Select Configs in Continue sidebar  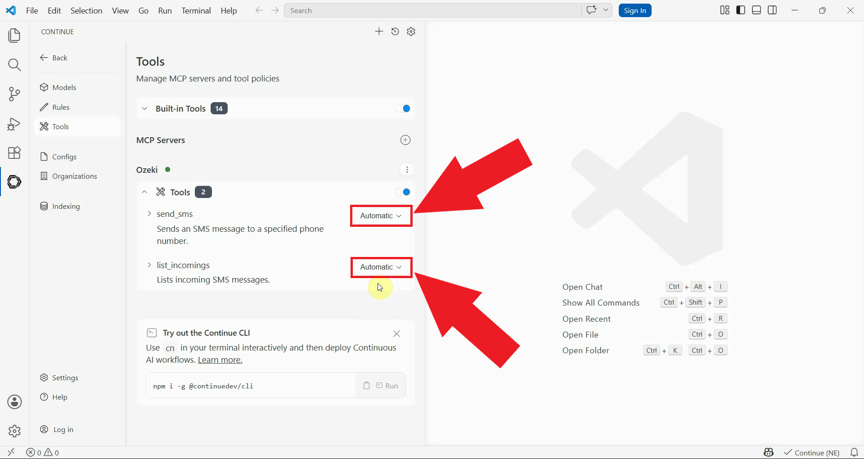[77, 157]
